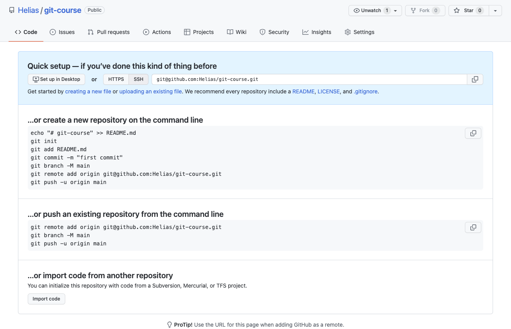Open the Projects tab

(199, 32)
